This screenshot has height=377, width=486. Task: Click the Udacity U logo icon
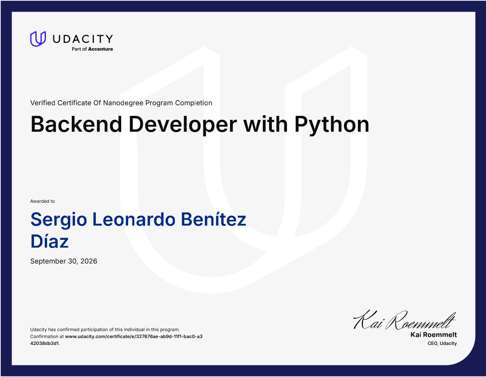(38, 39)
